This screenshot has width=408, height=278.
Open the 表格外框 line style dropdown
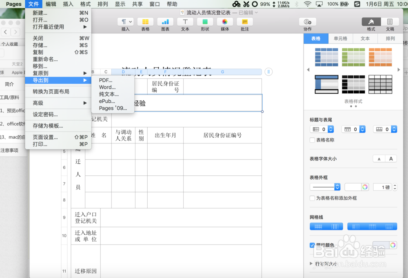(x=325, y=186)
